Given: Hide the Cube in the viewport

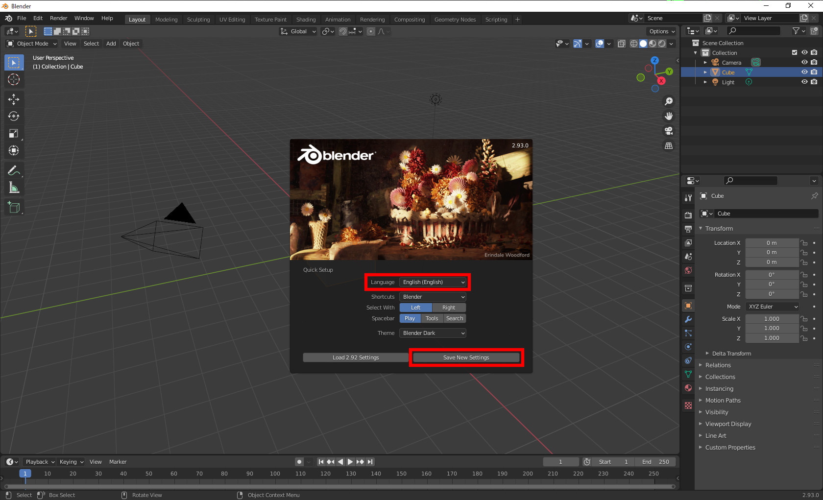Looking at the screenshot, I should click(x=803, y=72).
